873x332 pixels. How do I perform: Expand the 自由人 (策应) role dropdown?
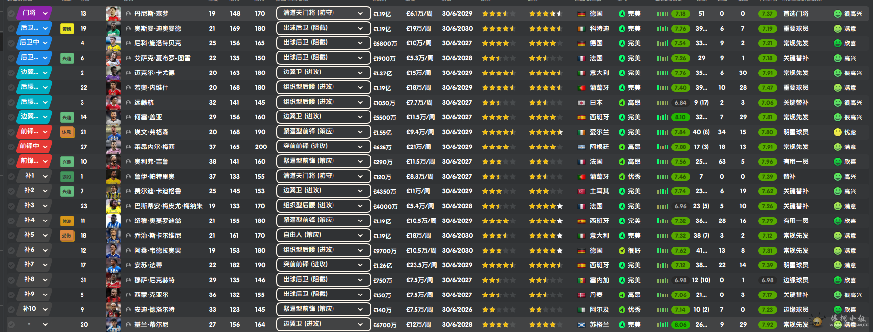[x=323, y=235]
